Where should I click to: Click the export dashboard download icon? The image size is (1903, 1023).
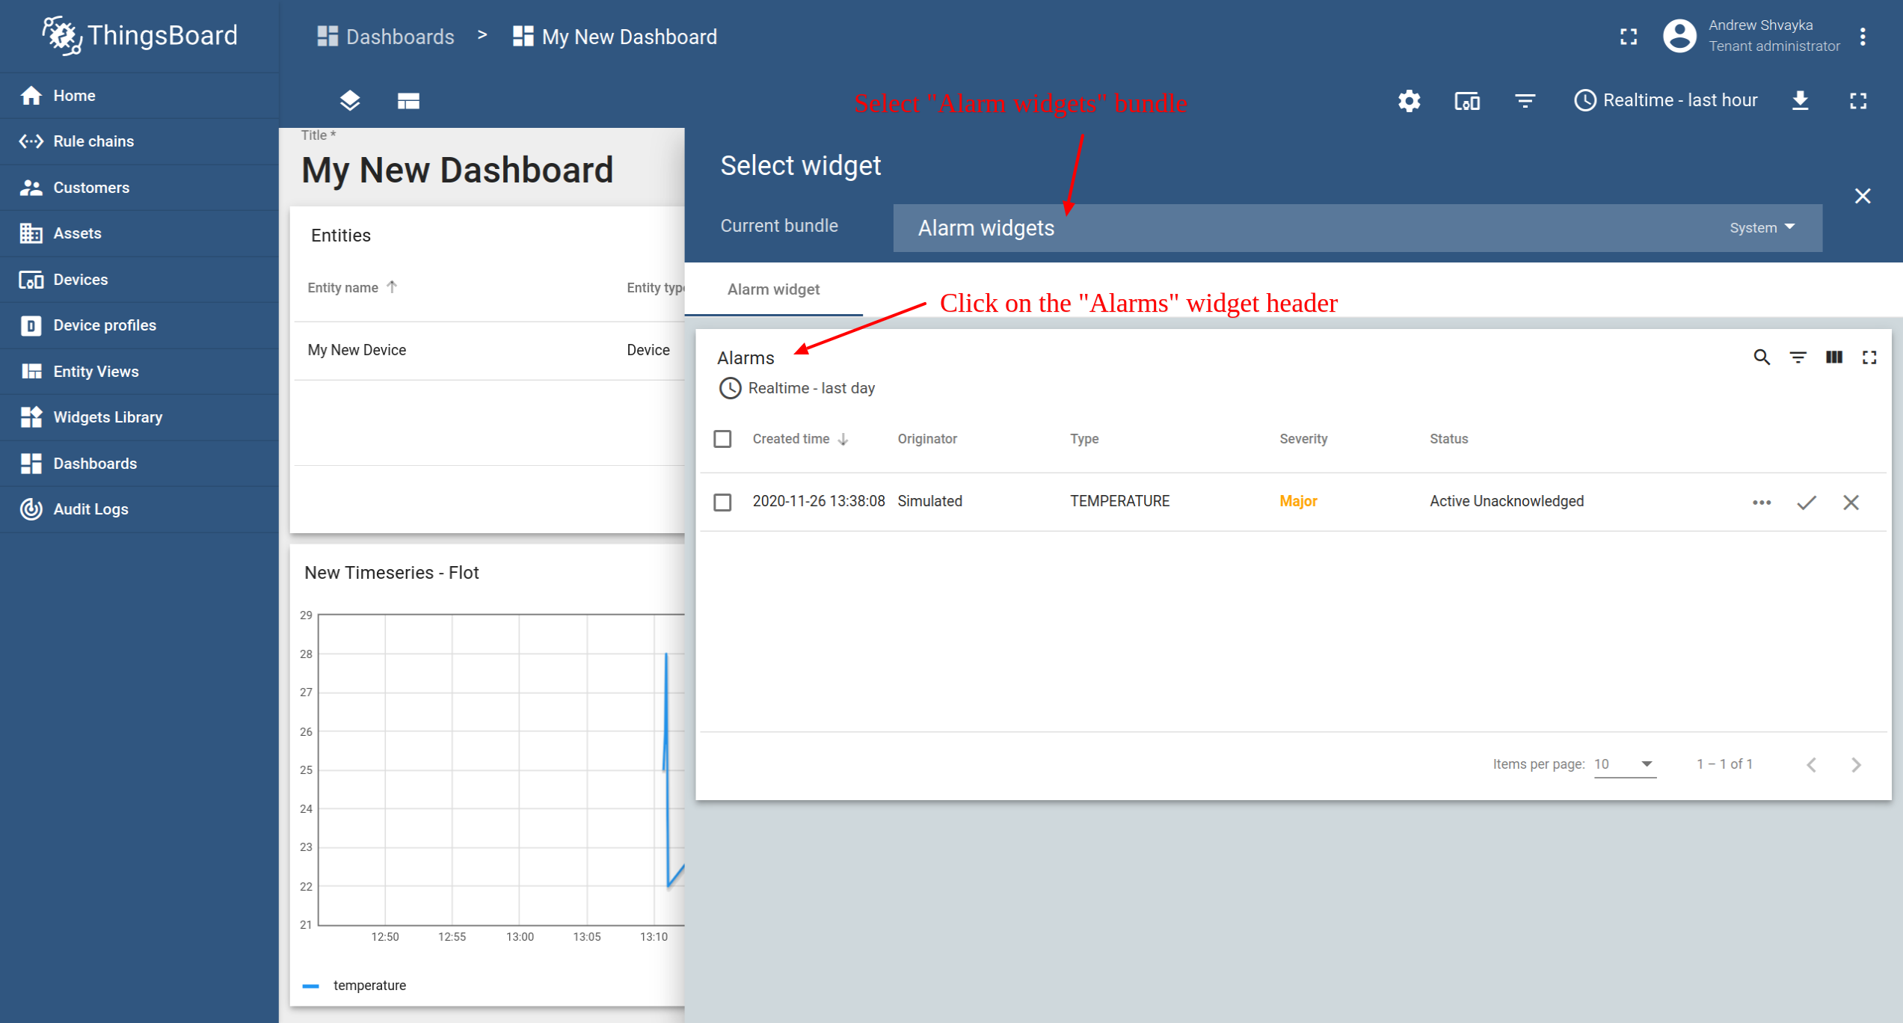click(1800, 101)
